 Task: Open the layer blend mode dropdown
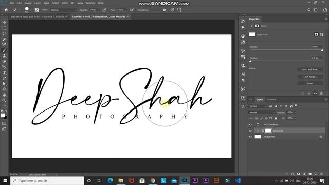click(262, 113)
